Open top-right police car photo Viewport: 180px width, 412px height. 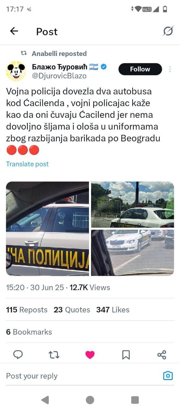tap(133, 205)
